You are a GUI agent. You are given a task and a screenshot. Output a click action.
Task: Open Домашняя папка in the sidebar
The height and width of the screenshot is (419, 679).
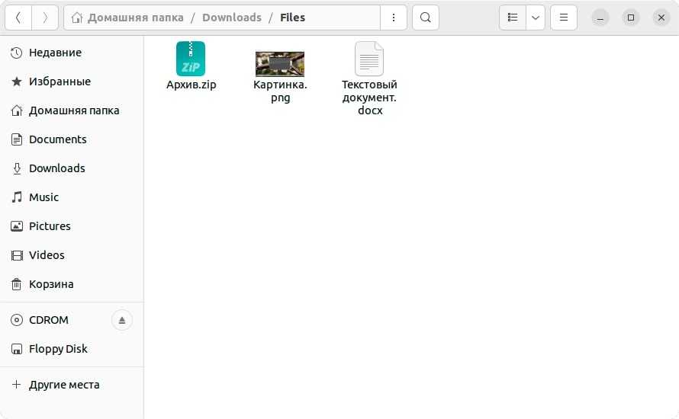72,110
